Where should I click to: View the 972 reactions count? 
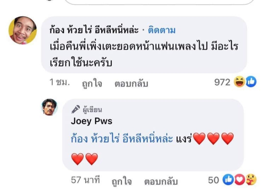pos(222,82)
